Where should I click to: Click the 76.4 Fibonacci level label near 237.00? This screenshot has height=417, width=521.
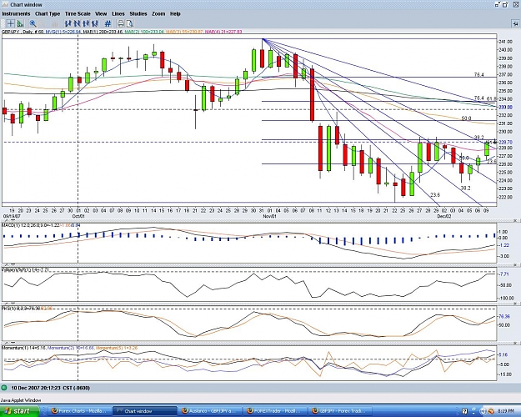pos(478,75)
